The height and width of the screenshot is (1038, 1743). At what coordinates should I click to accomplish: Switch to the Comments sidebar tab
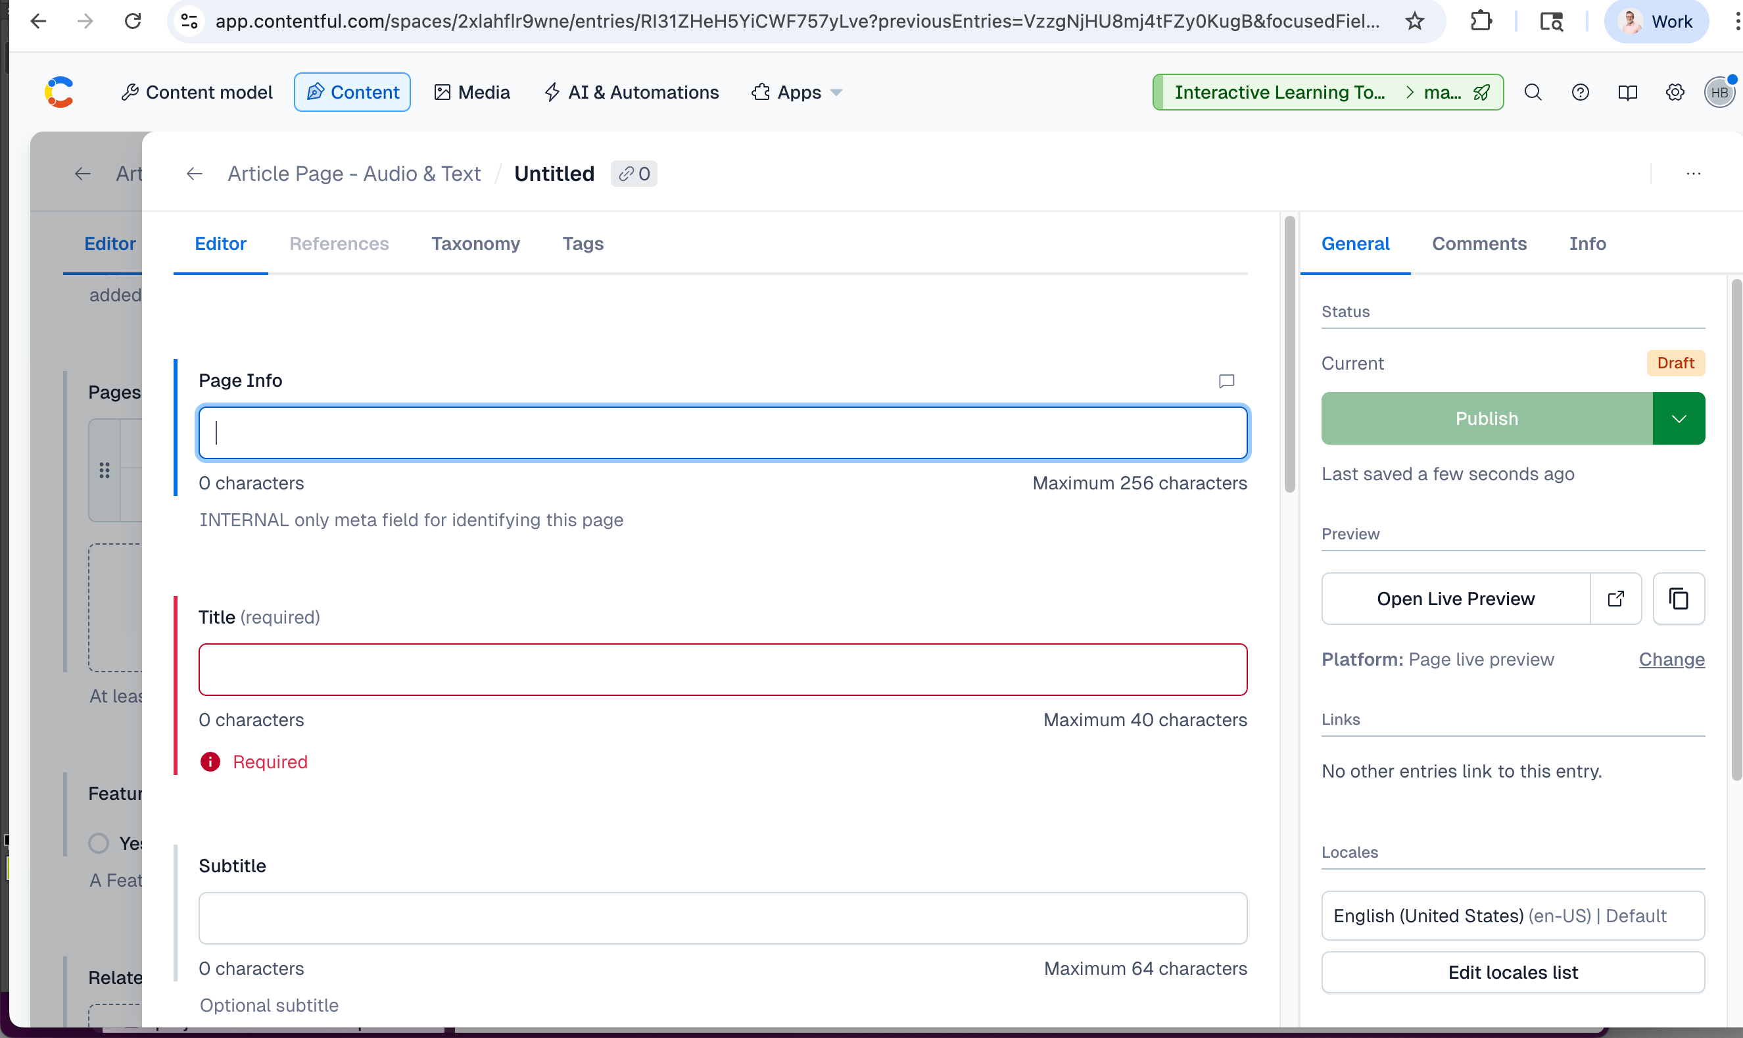pos(1479,243)
